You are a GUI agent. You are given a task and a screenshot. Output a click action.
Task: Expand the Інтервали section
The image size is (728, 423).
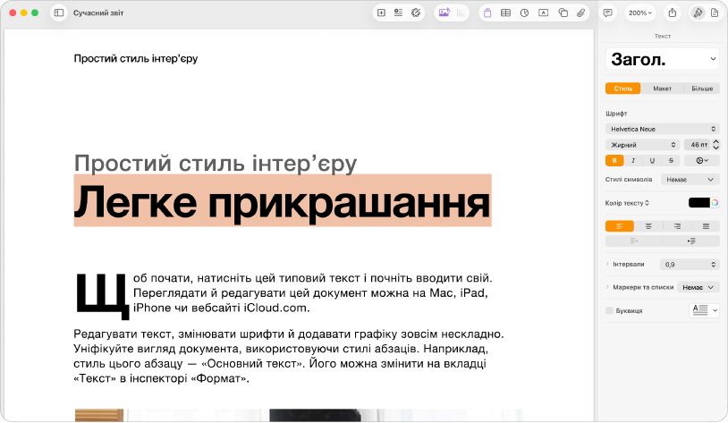(x=607, y=264)
